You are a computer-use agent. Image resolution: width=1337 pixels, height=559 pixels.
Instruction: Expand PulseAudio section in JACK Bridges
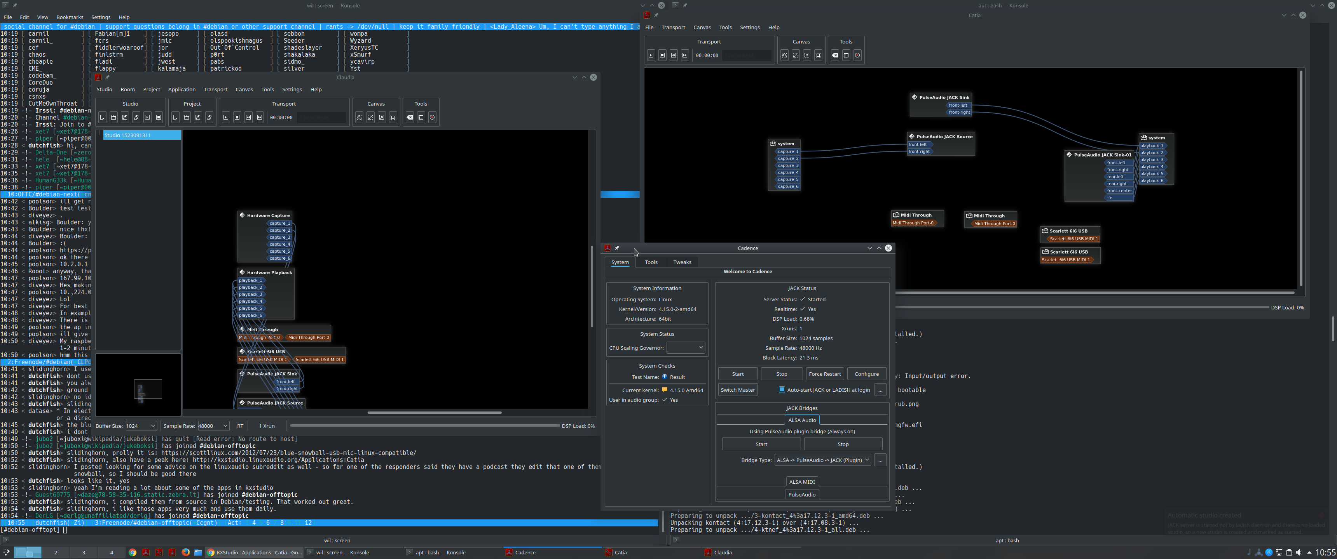click(x=802, y=495)
